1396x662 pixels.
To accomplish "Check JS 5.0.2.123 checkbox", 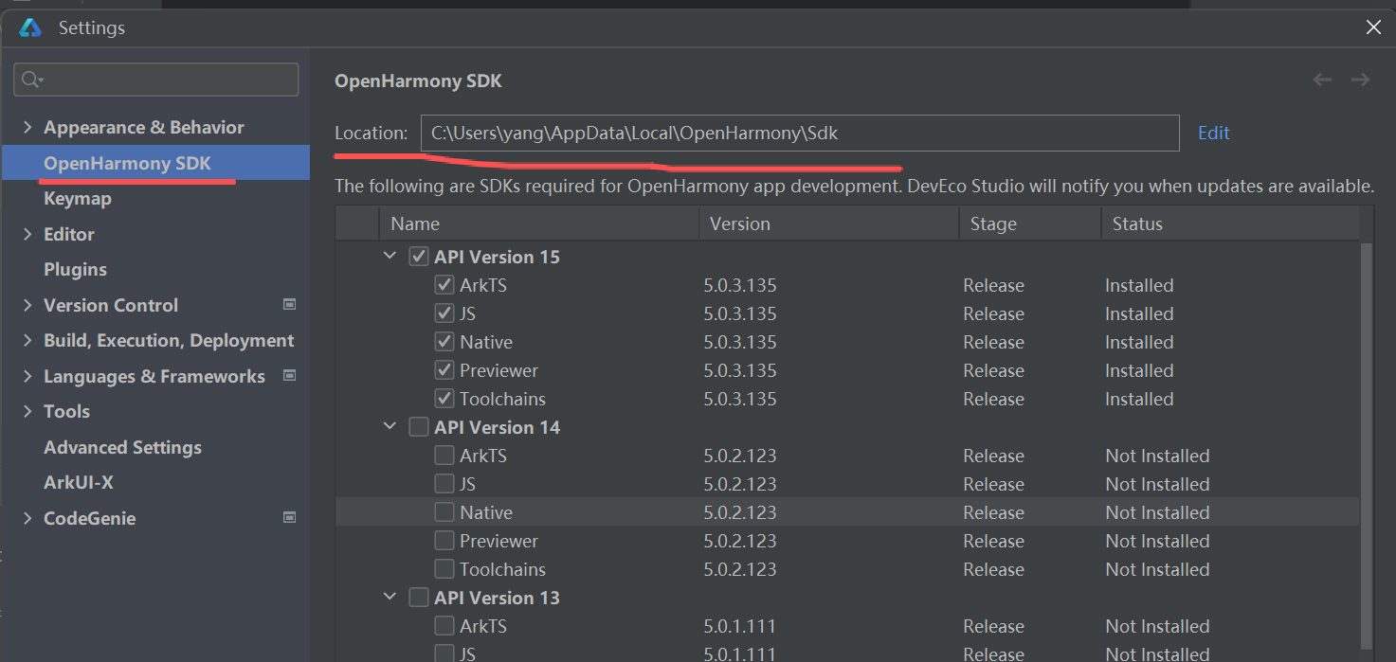I will click(444, 484).
